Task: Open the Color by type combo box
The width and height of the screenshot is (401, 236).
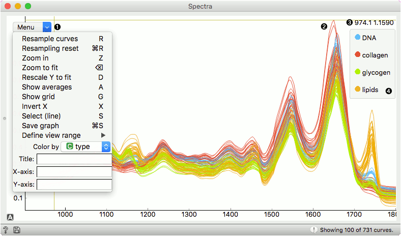Action: coord(85,146)
